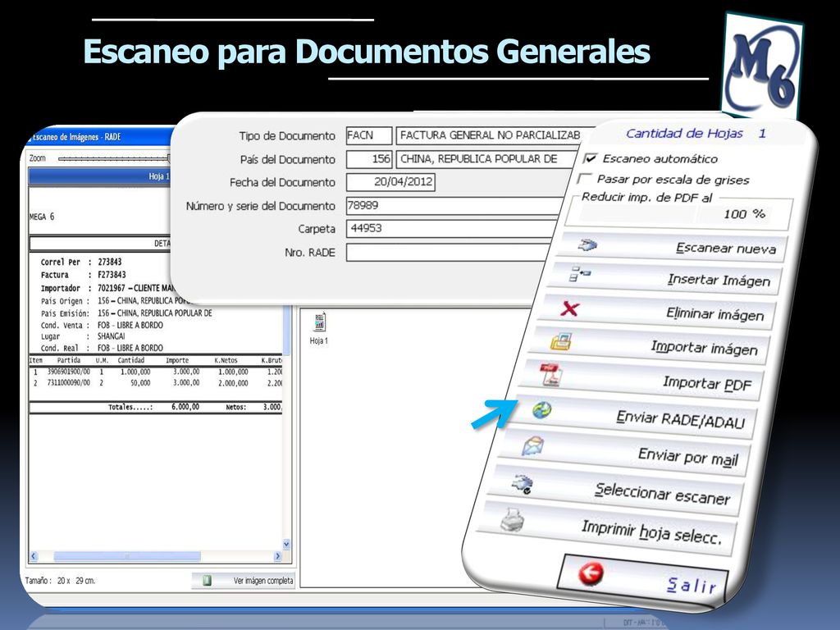Click the FACTURA GENERAL NO PARCIALIZAB field
Image resolution: width=840 pixels, height=630 pixels.
[492, 135]
